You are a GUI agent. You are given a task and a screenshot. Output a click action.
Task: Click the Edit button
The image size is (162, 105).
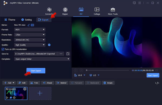tap(22, 83)
